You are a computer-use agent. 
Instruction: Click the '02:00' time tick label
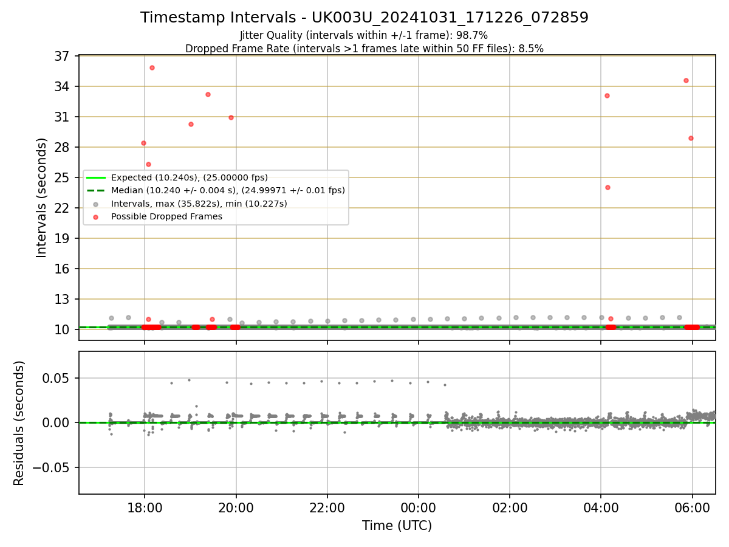point(510,507)
